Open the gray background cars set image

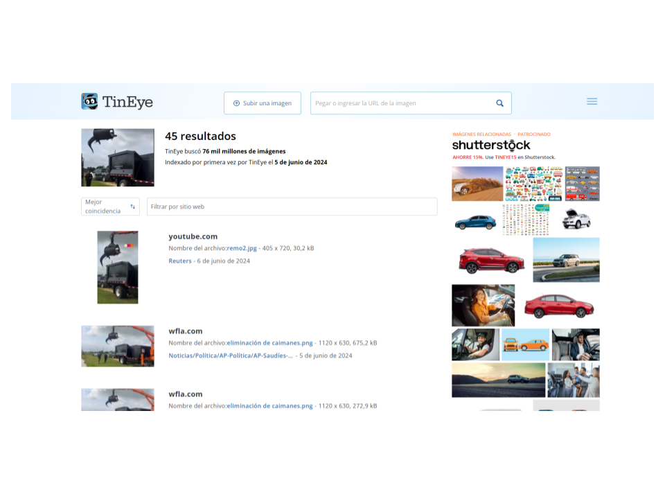tap(583, 184)
